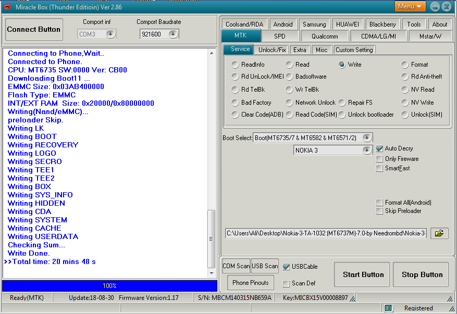Choose the Badsoftware radio option
Viewport: 457px width, 314px height.
(289, 77)
